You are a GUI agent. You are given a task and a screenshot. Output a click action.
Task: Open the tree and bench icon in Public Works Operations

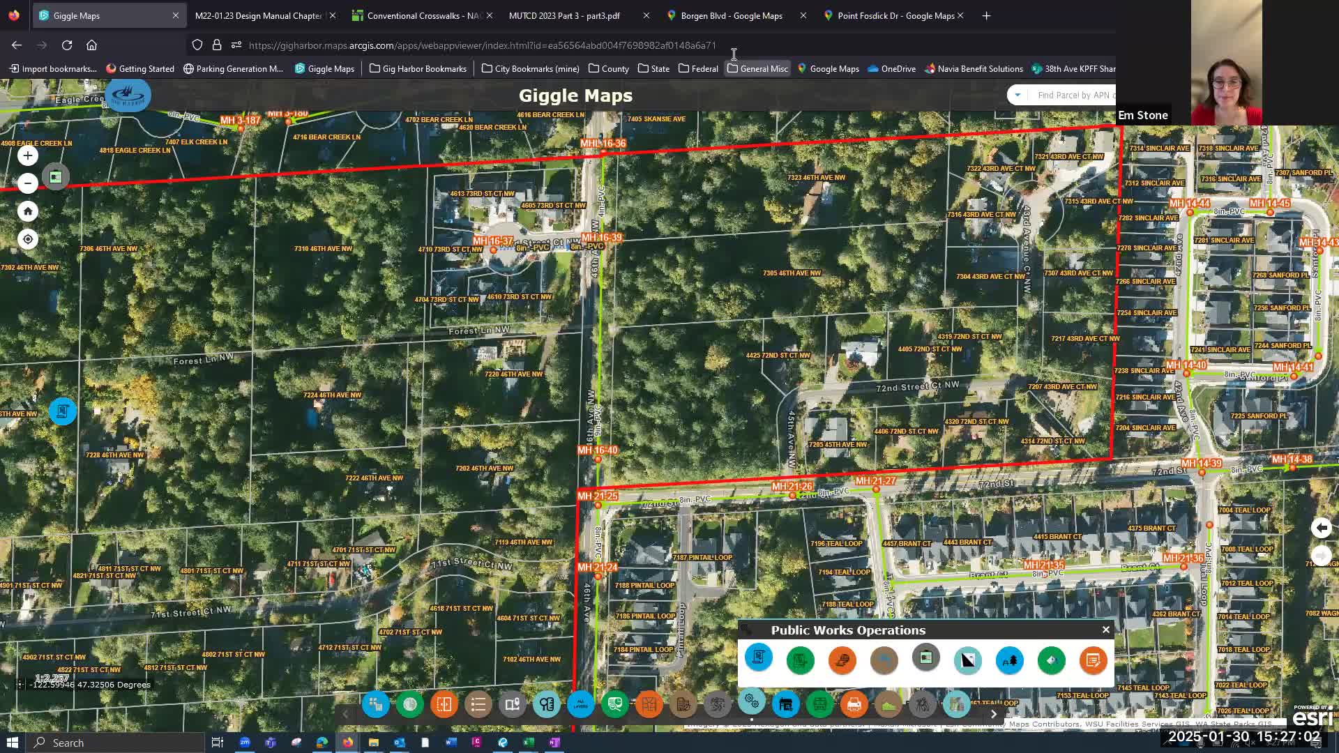(x=1009, y=660)
